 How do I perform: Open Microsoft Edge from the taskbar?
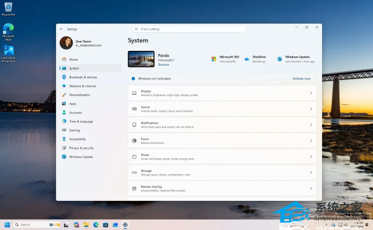(x=96, y=224)
